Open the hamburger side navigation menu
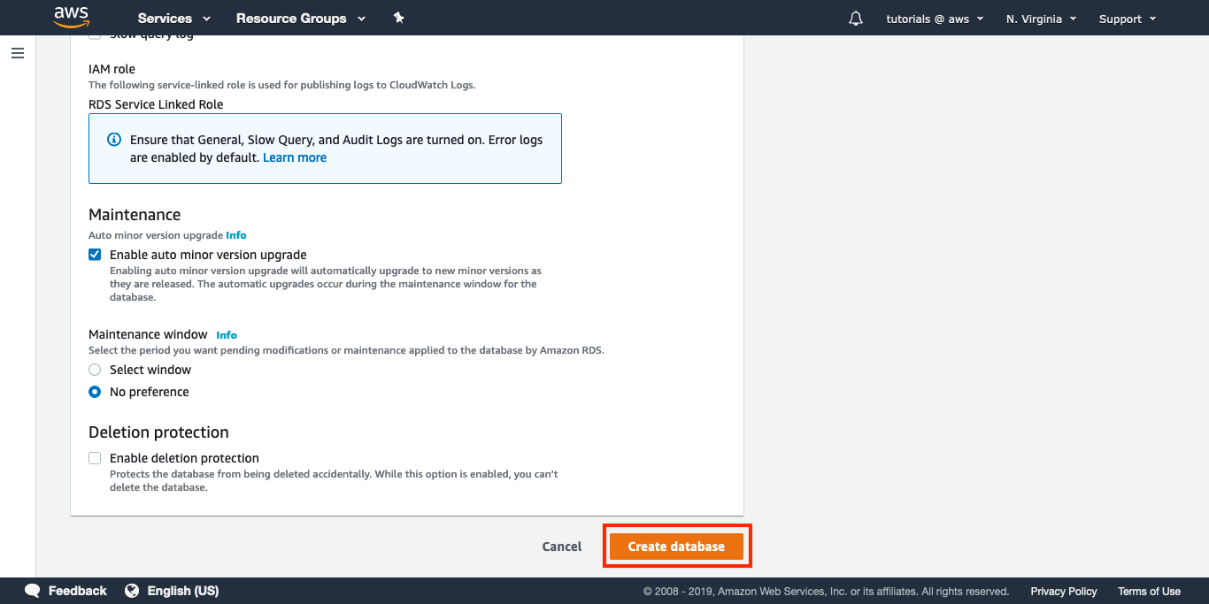1209x604 pixels. click(18, 53)
